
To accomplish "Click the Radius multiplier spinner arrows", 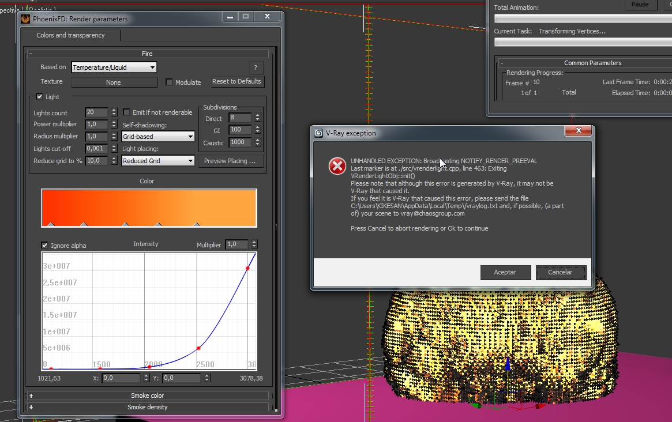I will (114, 136).
